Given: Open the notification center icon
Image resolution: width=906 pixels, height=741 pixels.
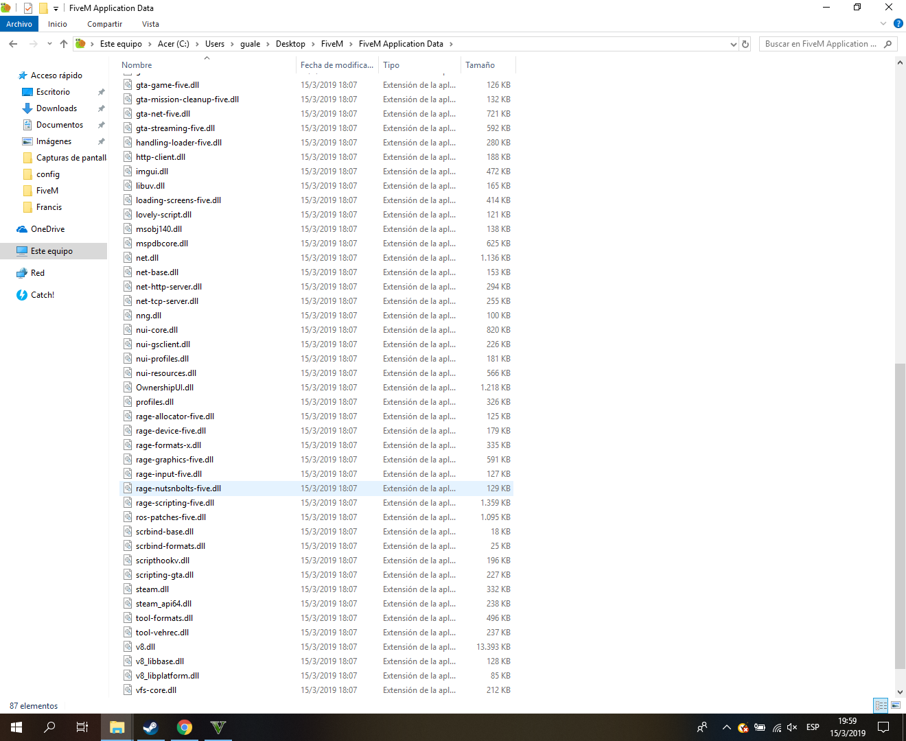Looking at the screenshot, I should (884, 727).
